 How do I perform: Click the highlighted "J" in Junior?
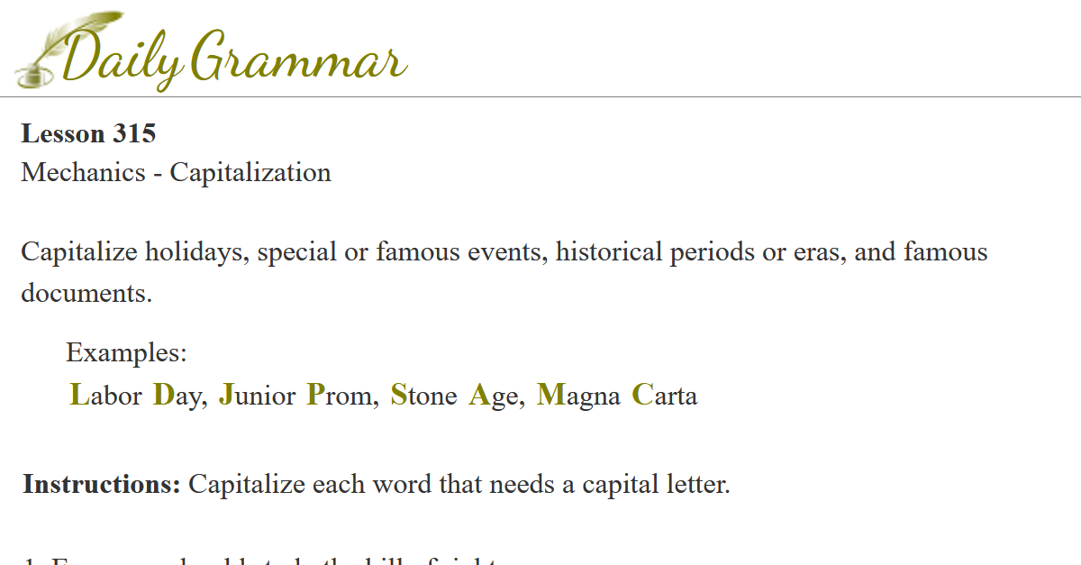(226, 395)
